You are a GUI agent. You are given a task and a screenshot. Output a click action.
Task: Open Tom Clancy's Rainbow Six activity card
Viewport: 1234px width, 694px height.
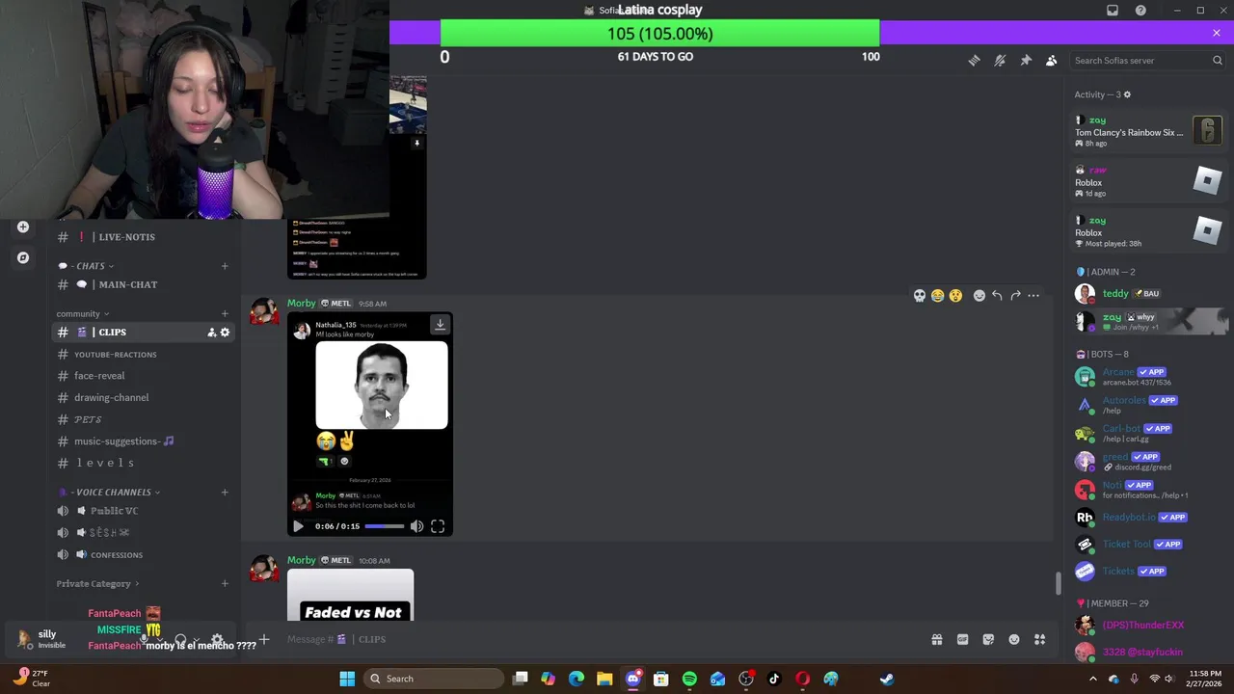(1149, 132)
